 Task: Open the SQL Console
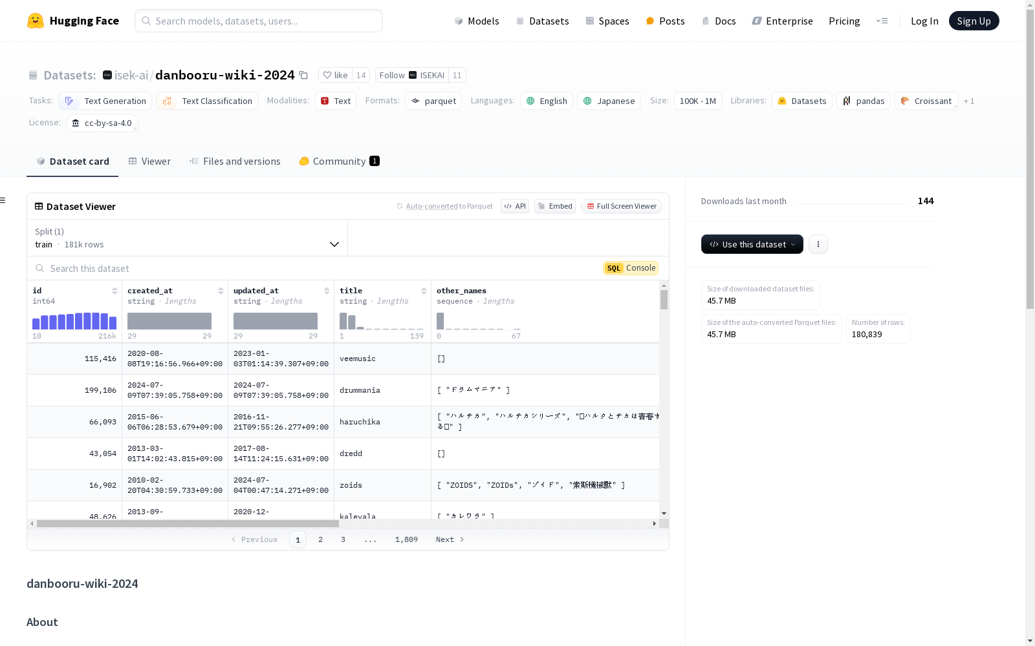(x=631, y=268)
